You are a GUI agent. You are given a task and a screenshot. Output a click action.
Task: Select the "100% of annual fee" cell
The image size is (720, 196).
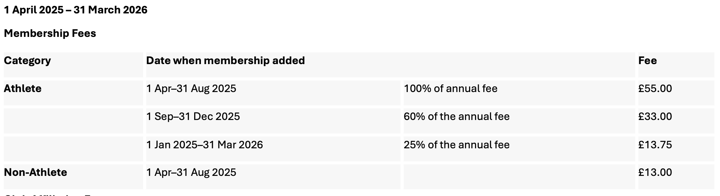tap(450, 89)
